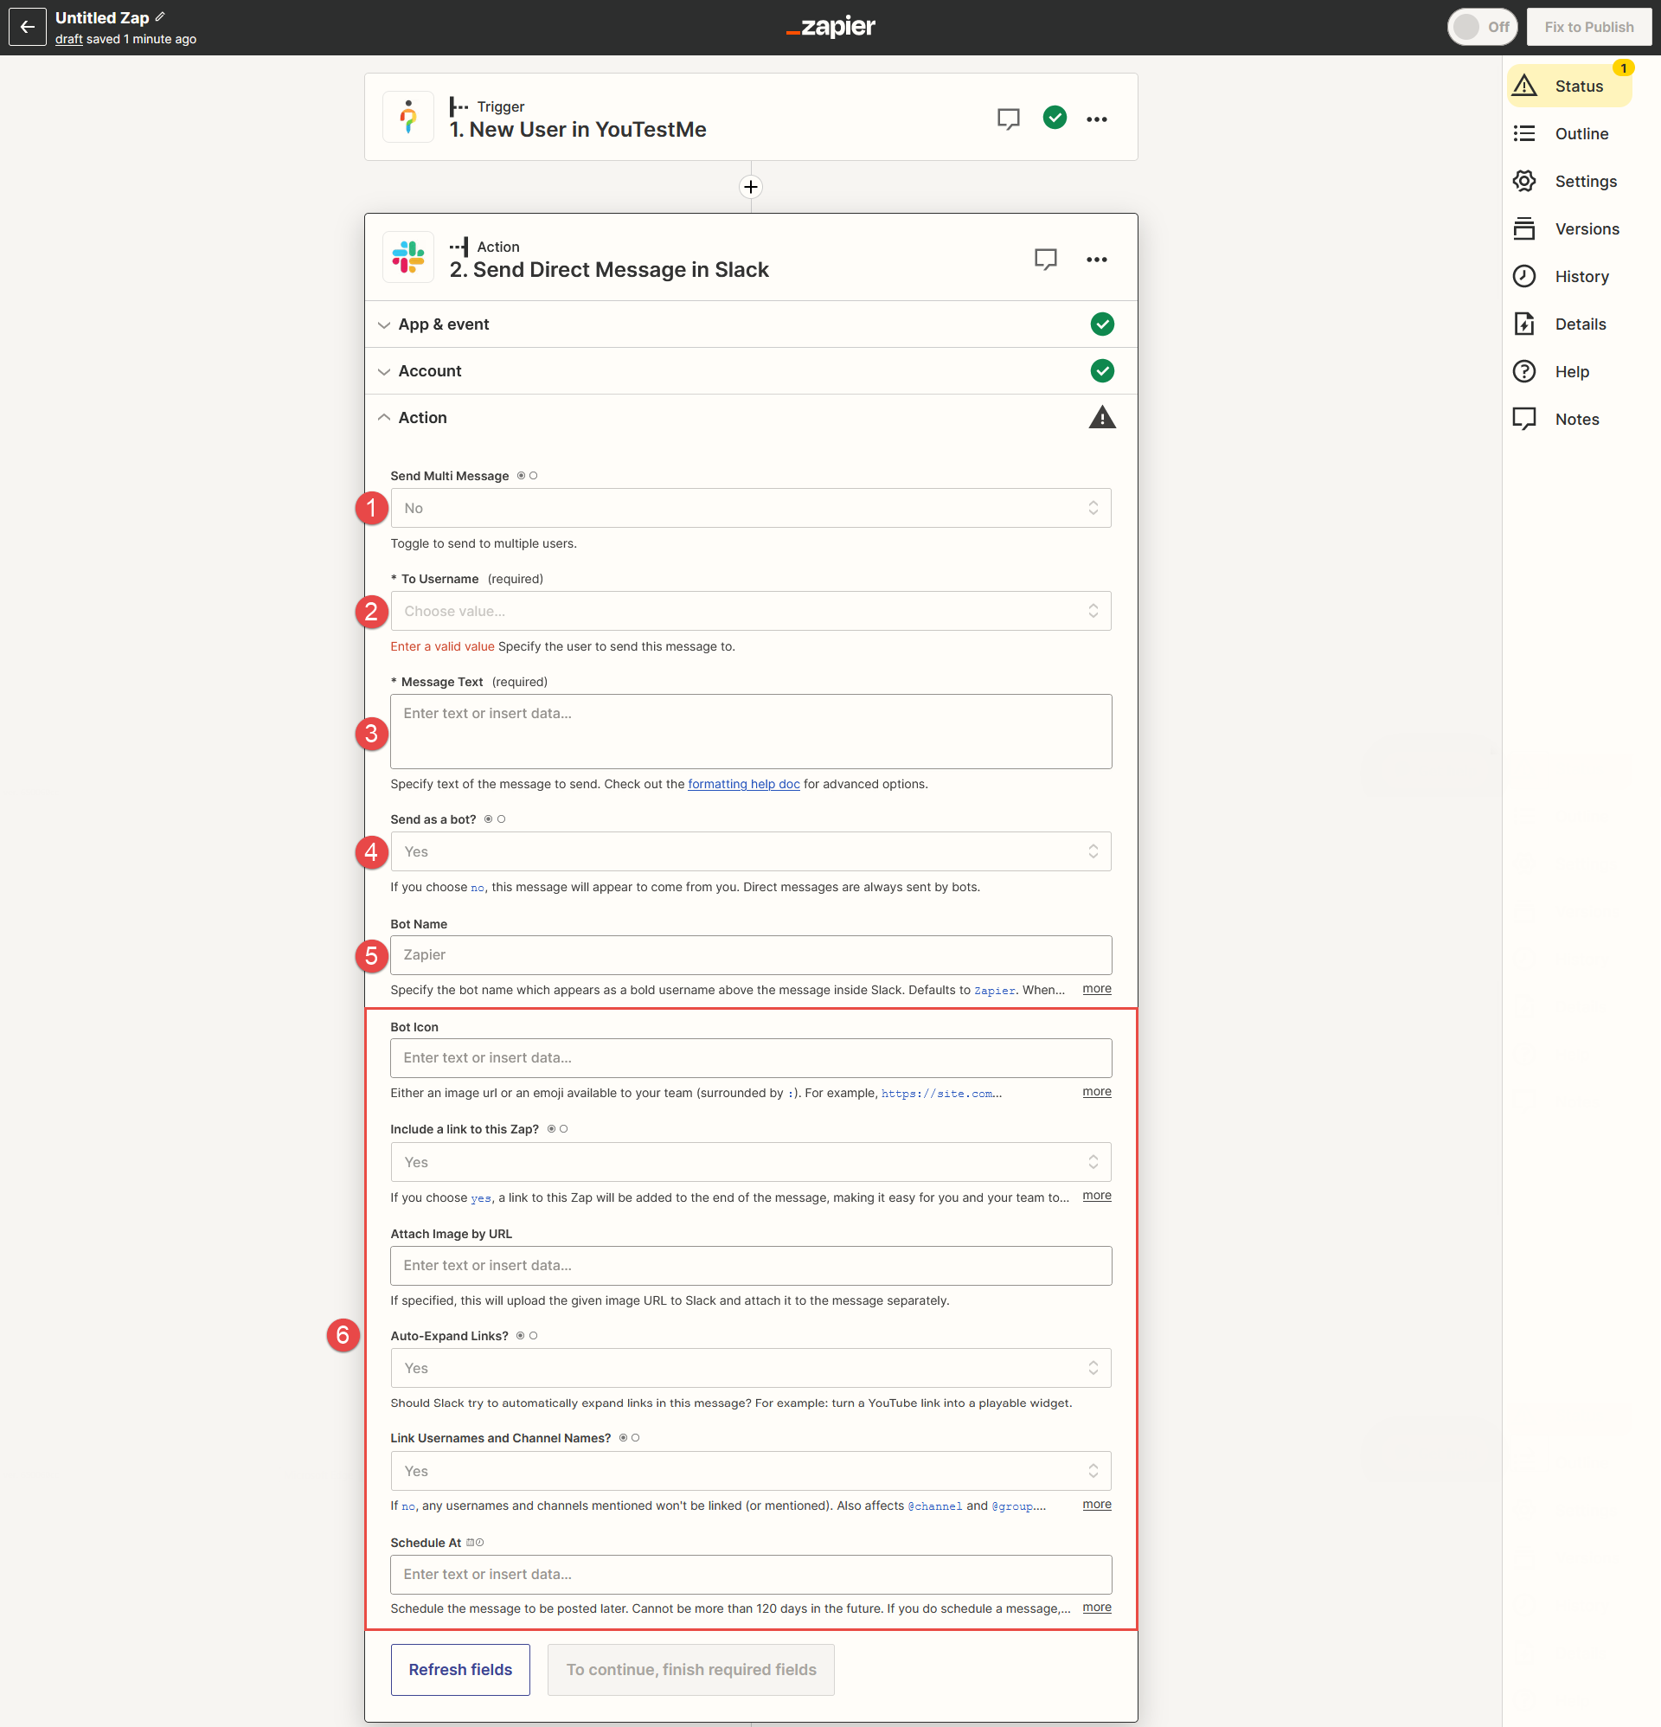1661x1727 pixels.
Task: Click into the Message Text field
Action: pos(751,732)
